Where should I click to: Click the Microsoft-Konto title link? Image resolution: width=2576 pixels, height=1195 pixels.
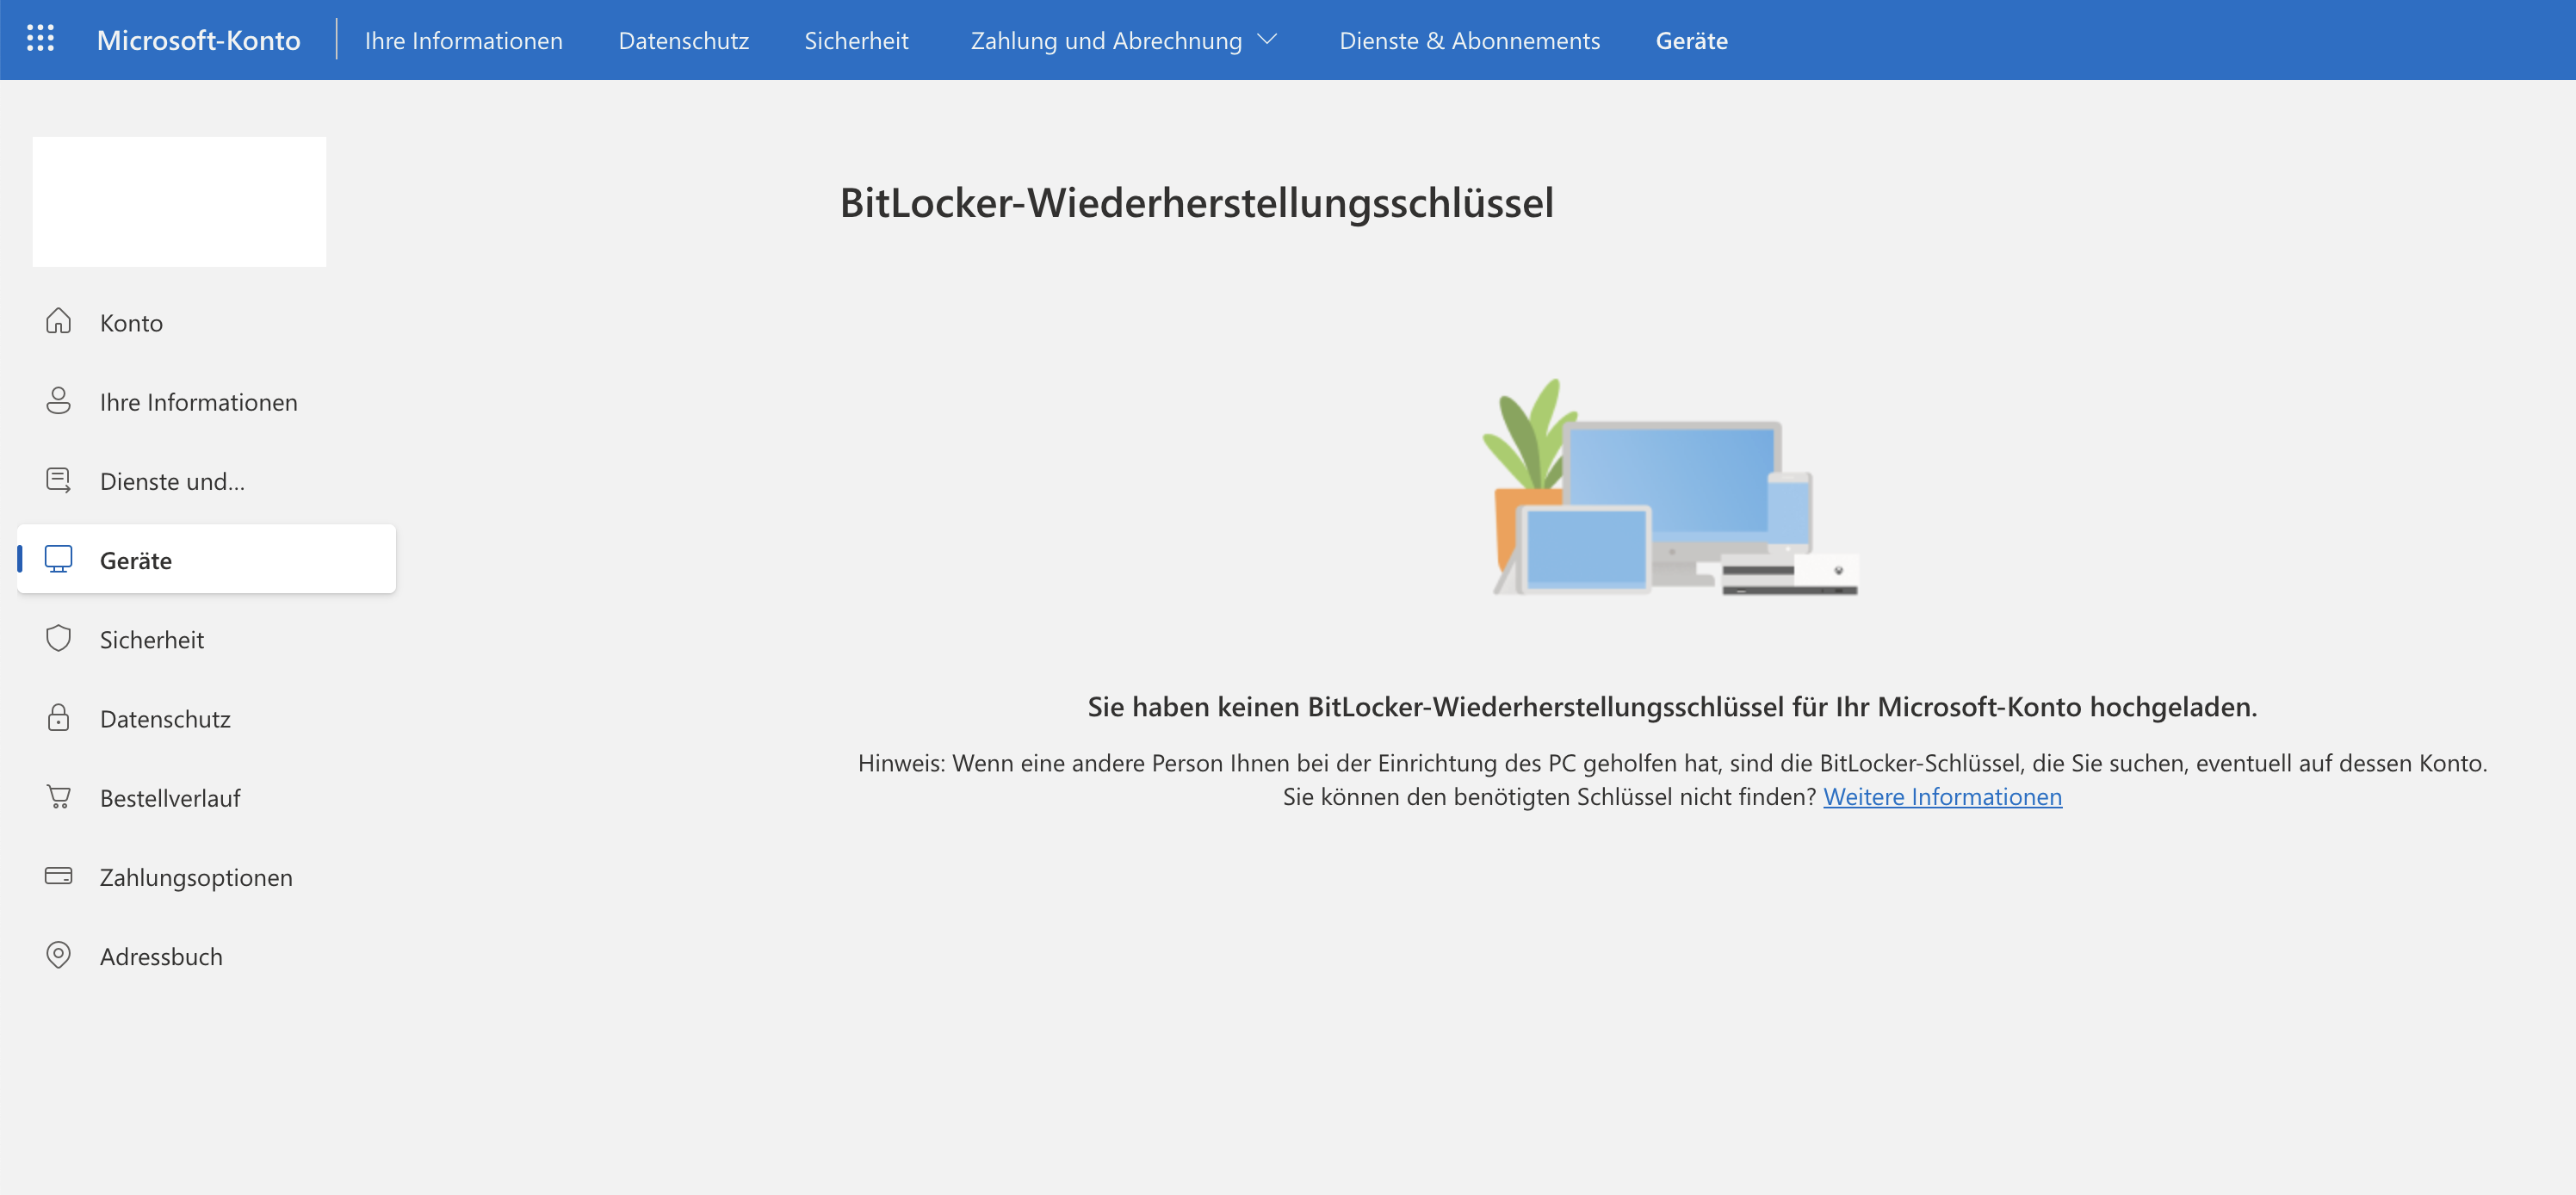[198, 41]
